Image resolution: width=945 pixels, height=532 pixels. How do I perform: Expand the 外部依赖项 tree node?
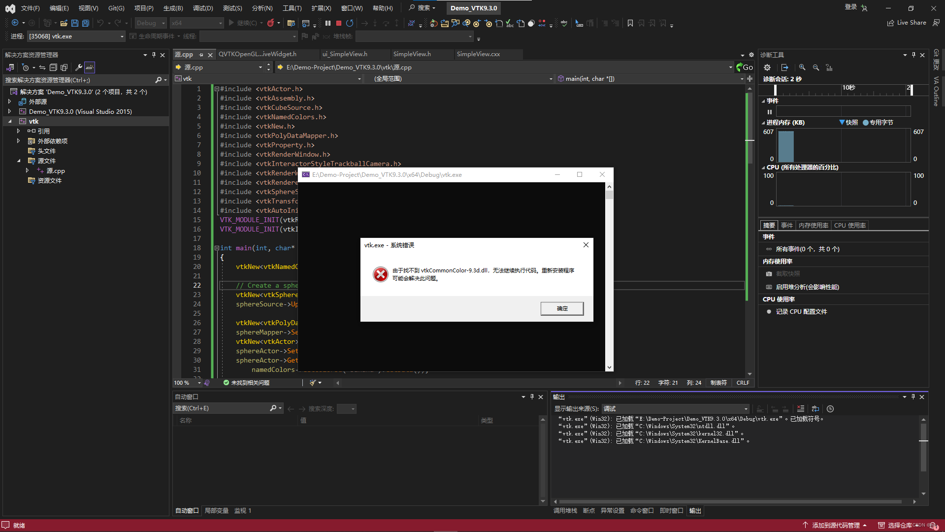[x=19, y=141]
